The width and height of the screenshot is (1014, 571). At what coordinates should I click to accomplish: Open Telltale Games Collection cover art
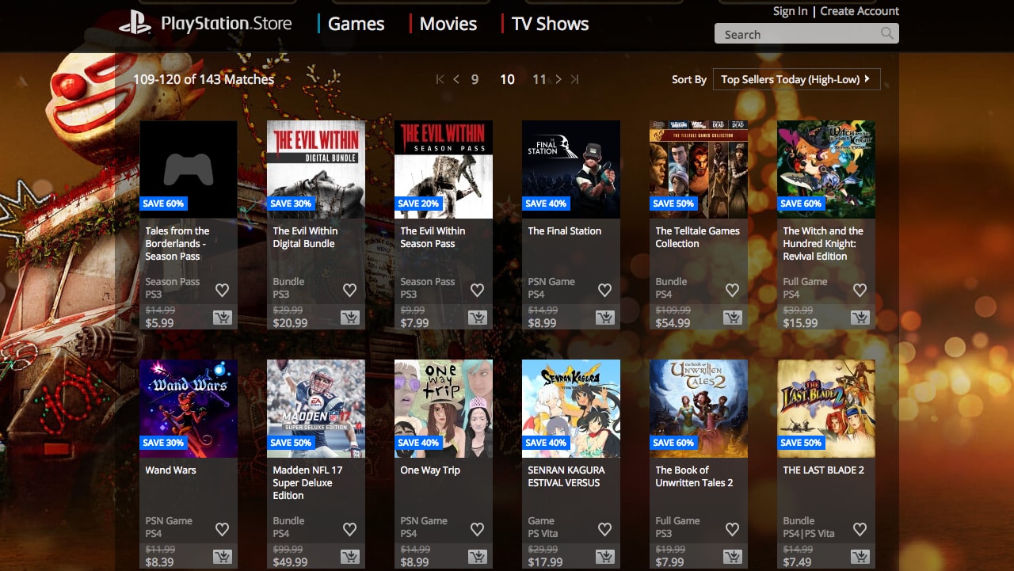pyautogui.click(x=699, y=169)
